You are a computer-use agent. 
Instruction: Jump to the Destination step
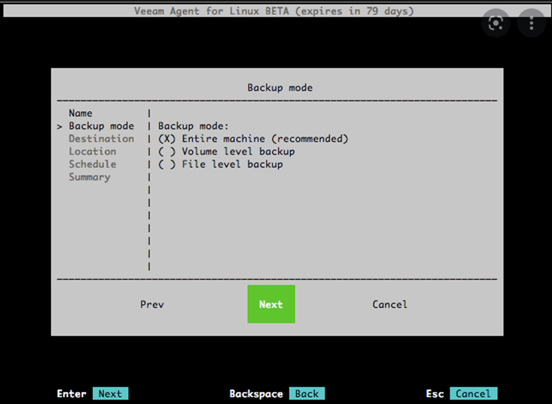tap(101, 139)
